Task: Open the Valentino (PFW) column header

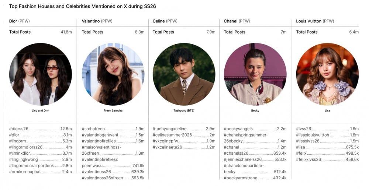Action: pyautogui.click(x=97, y=21)
